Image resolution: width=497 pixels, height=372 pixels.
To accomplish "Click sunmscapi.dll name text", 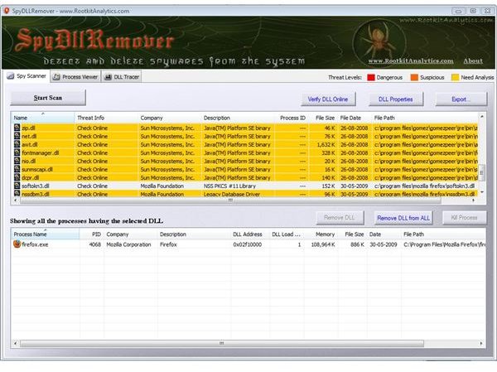I will pos(37,169).
